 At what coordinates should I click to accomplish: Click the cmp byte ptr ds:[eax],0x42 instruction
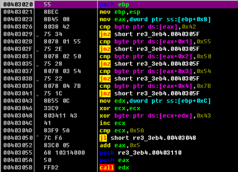pos(148,27)
